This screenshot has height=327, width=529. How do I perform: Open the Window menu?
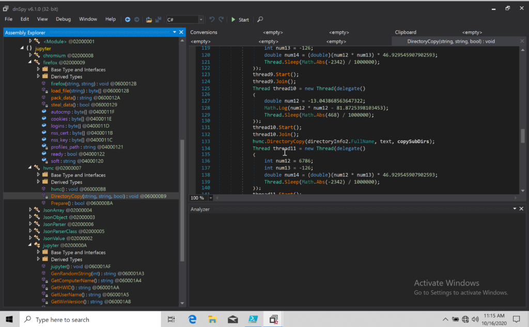point(88,19)
